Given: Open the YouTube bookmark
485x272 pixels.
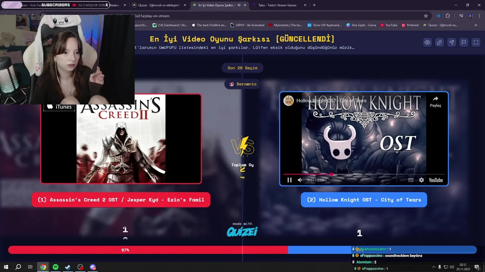Looking at the screenshot, I should click(x=389, y=25).
